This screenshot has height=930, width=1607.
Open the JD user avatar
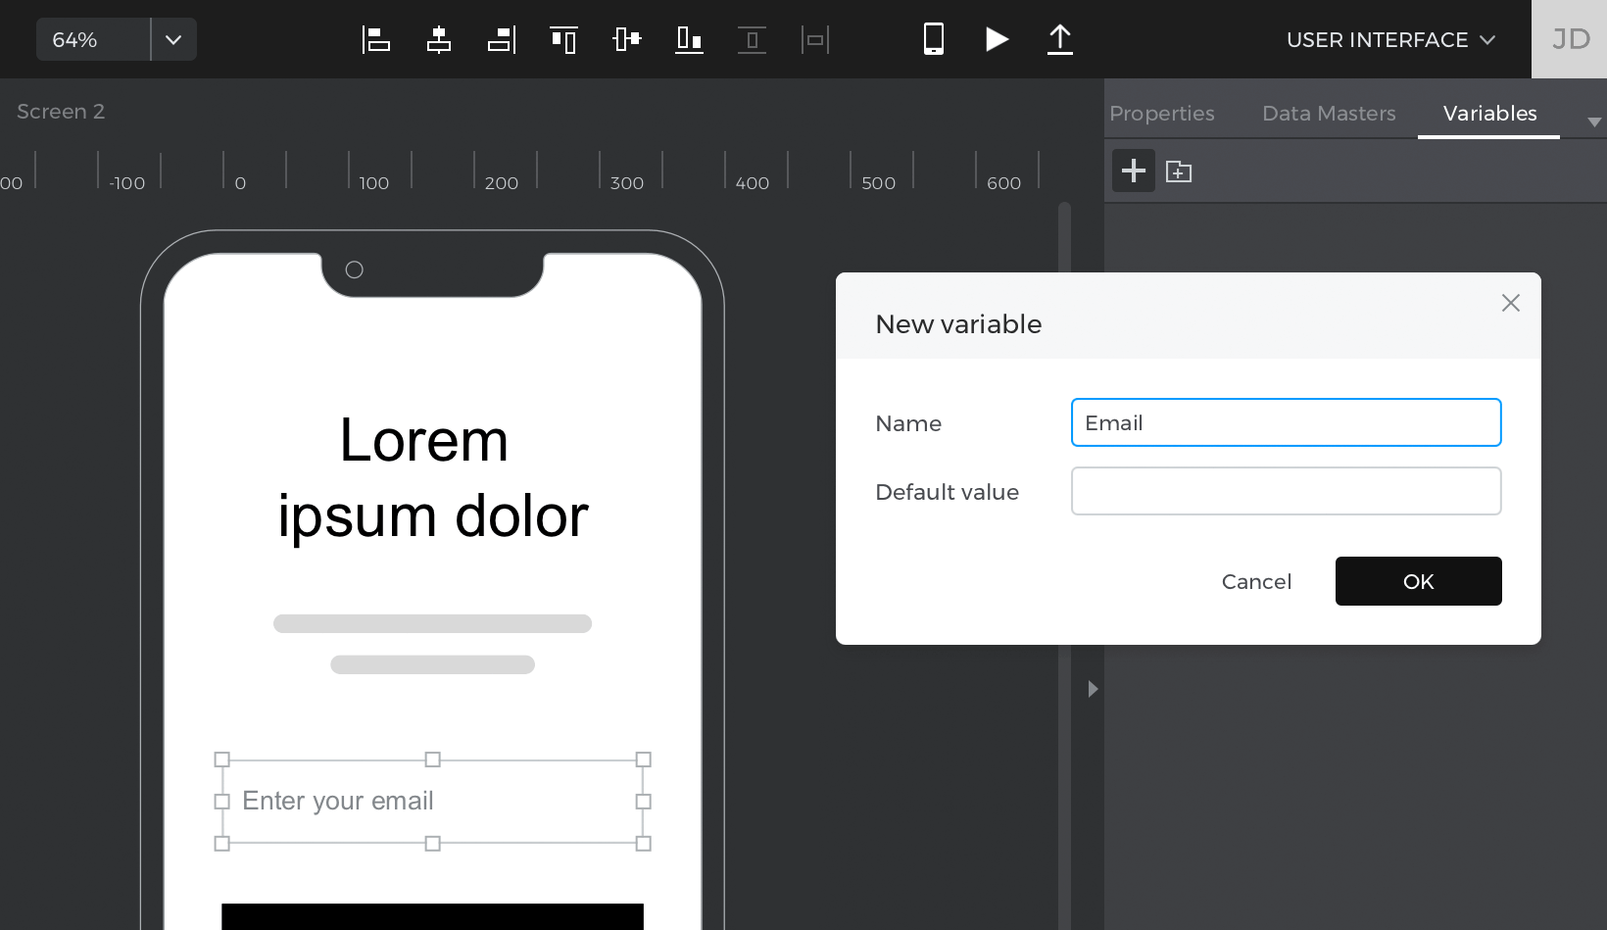click(1570, 39)
